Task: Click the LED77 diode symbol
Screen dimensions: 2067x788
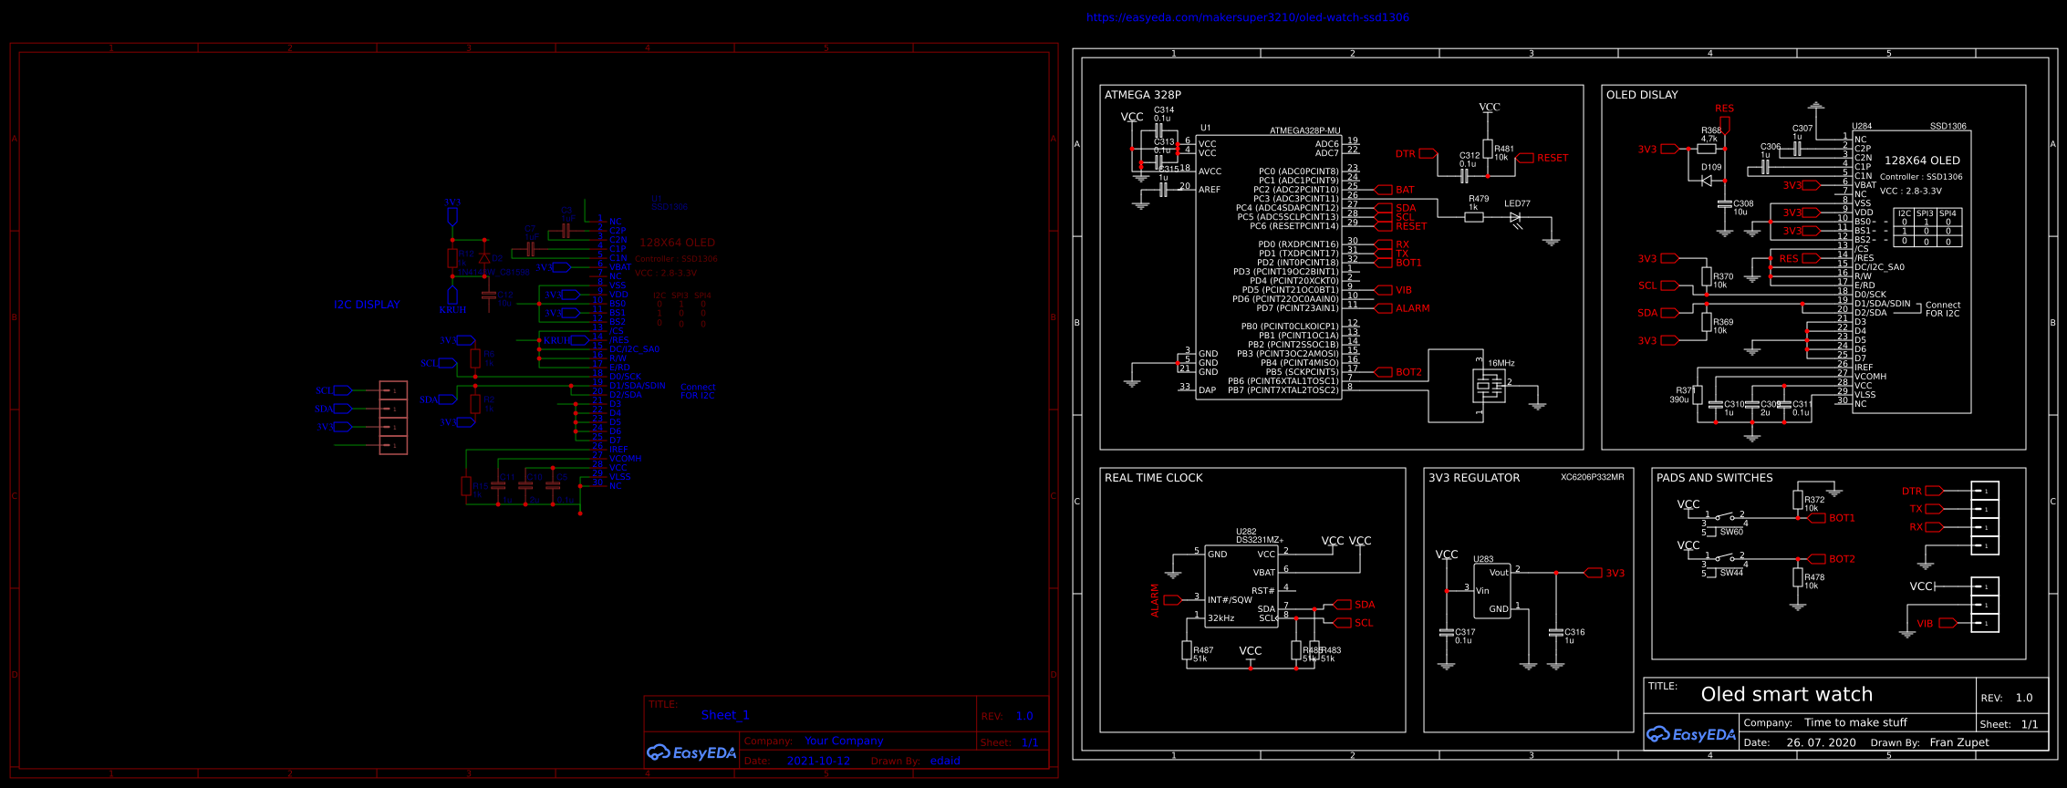Action: click(1515, 217)
